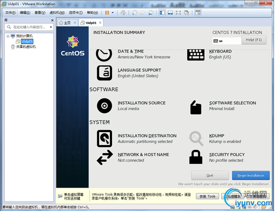
Task: Click the 'Not connected' text
Action: (131, 160)
